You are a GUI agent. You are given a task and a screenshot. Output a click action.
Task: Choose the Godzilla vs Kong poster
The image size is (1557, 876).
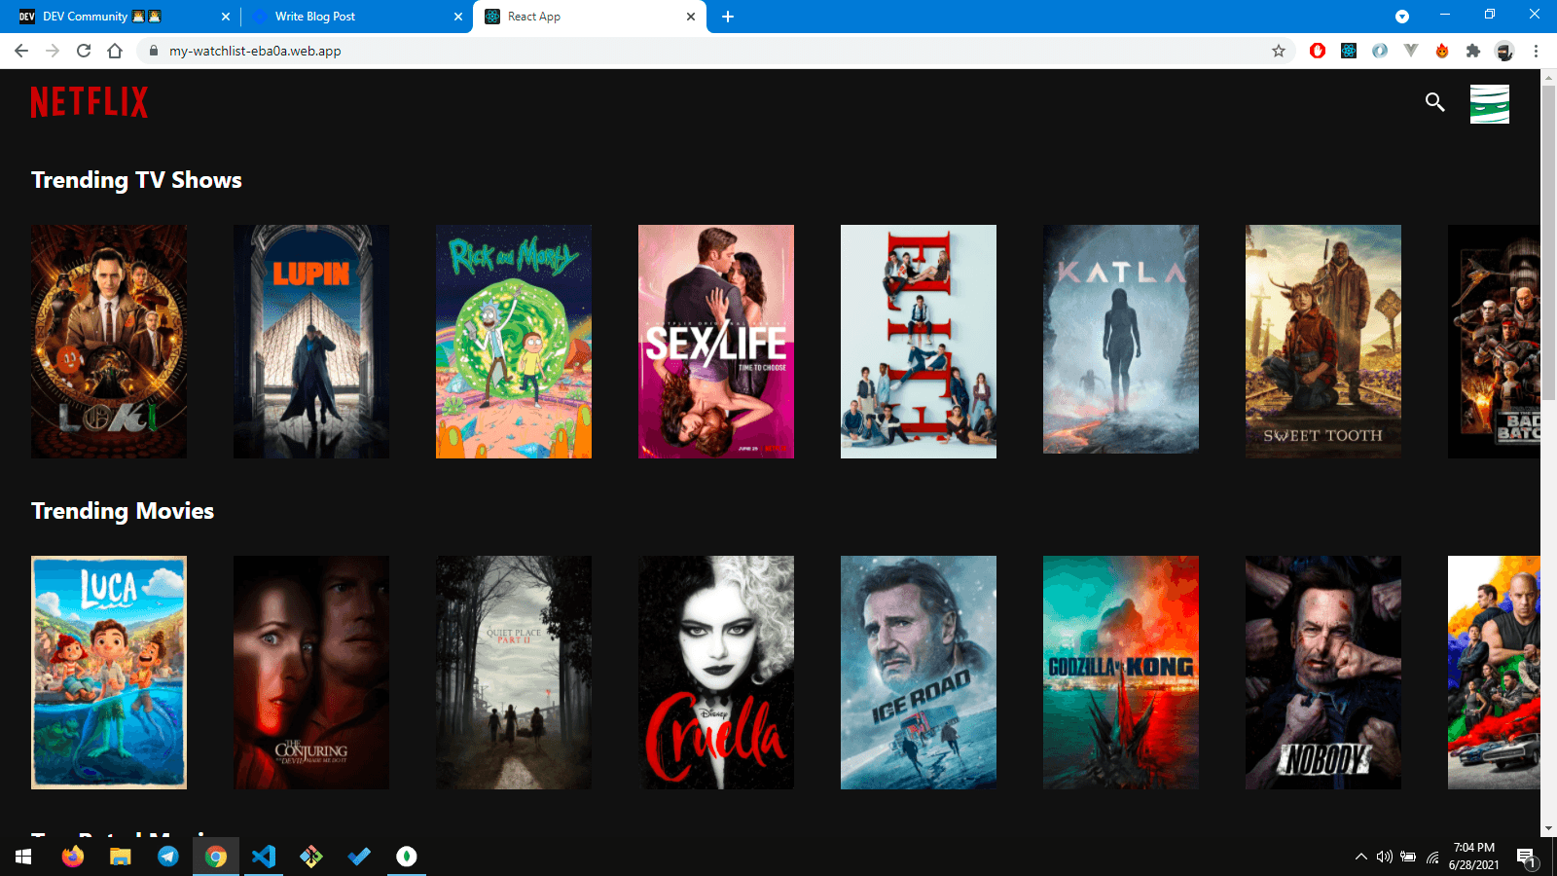[x=1121, y=673]
